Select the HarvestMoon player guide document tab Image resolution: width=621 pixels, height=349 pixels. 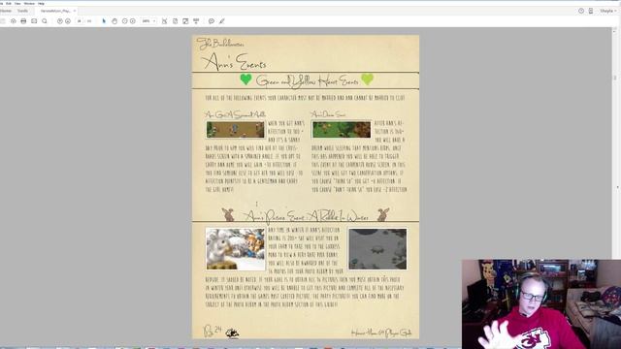tap(55, 11)
